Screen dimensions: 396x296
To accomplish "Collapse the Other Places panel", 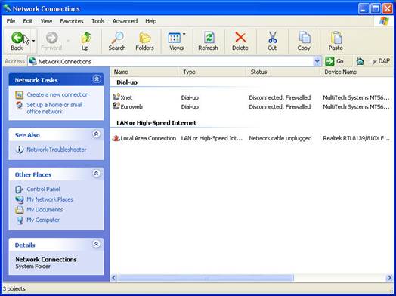I will point(96,174).
